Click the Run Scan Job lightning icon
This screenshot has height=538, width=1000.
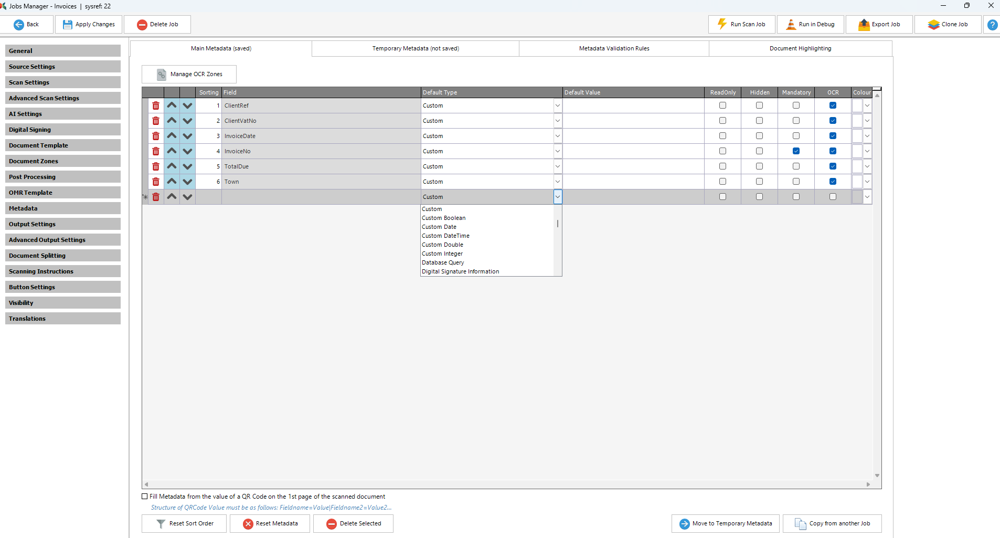[722, 24]
